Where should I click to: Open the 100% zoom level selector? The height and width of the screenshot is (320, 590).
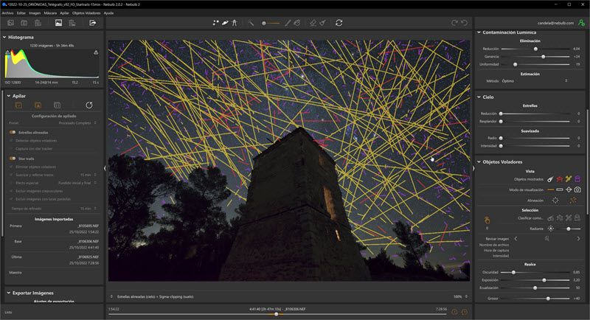click(460, 296)
